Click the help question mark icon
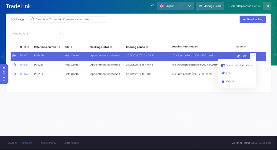 153,6
